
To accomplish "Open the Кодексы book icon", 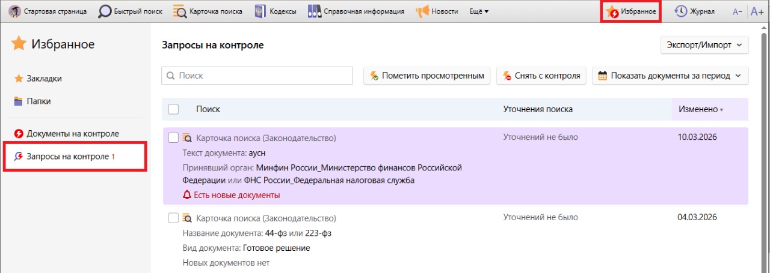I will 260,11.
